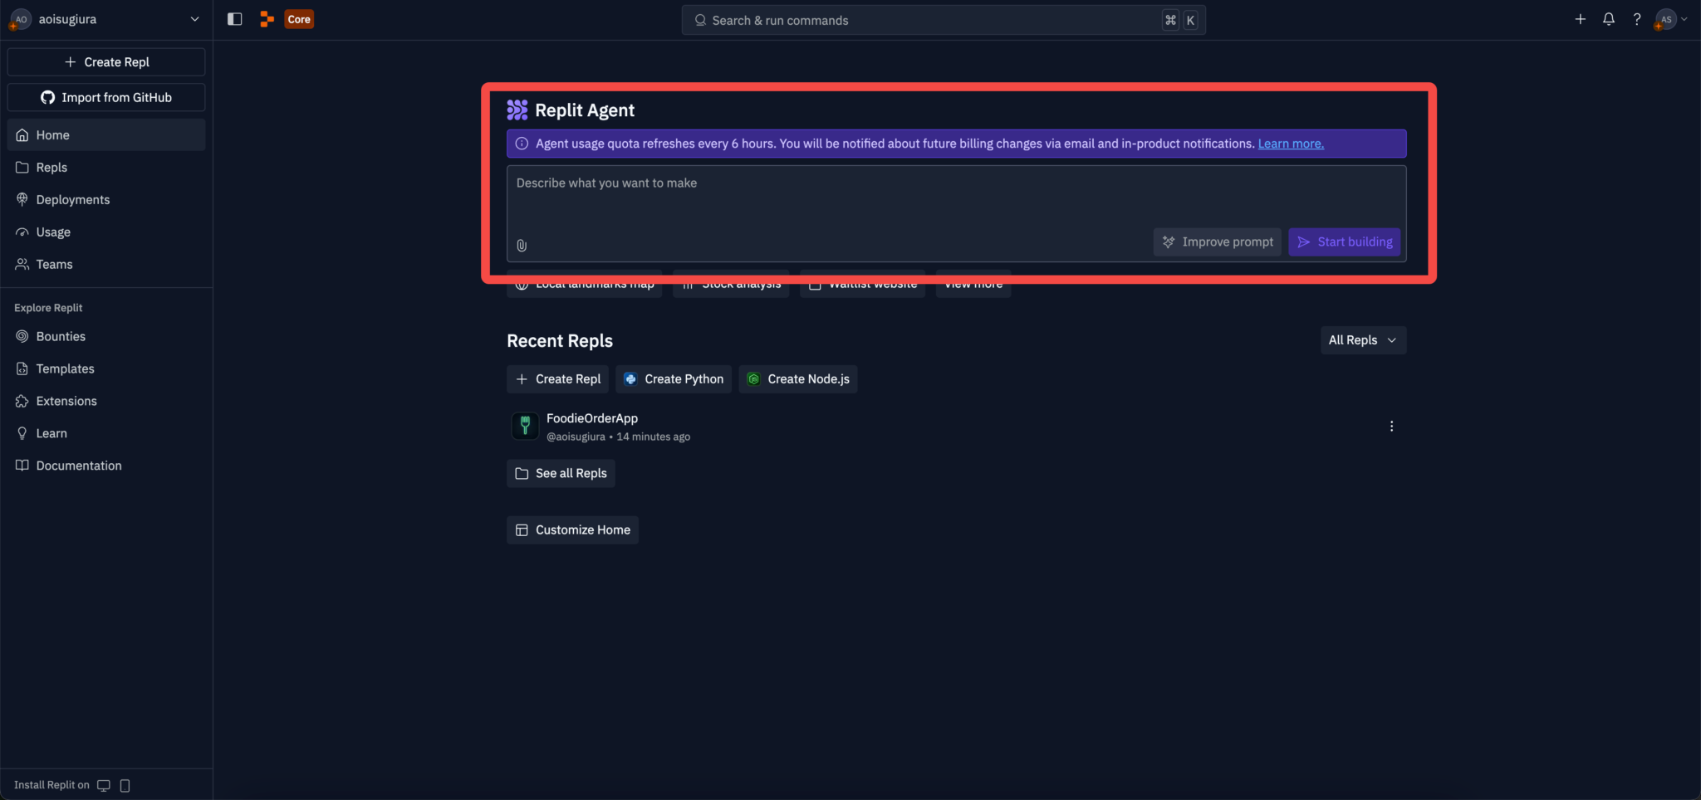The image size is (1701, 800).
Task: Install Replit mobile app icon
Action: click(x=125, y=785)
